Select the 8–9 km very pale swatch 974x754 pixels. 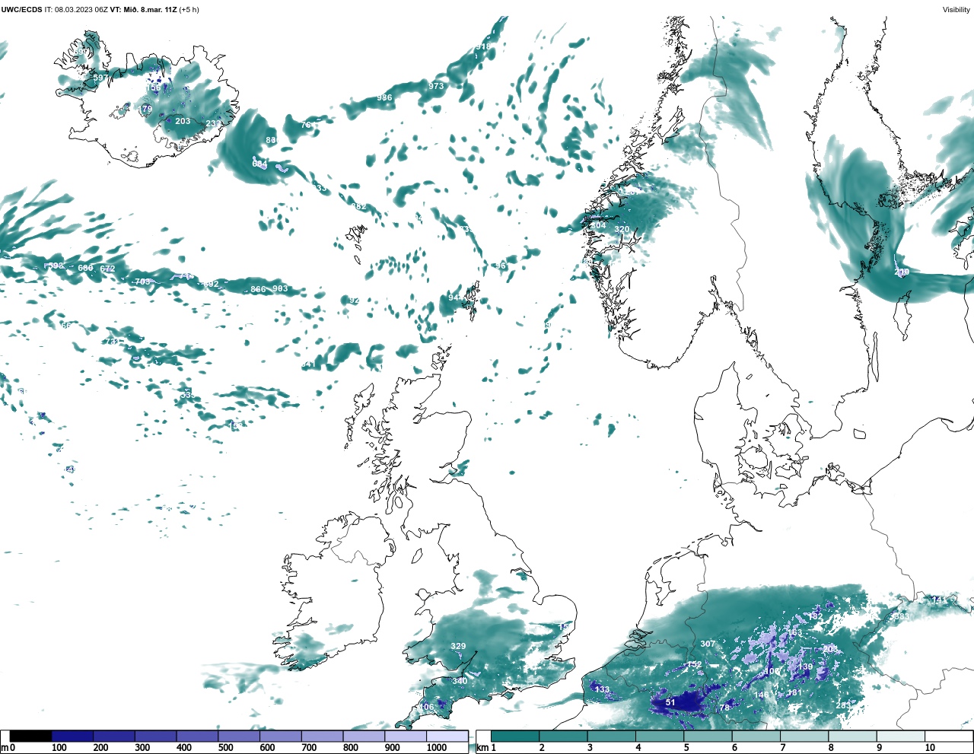(x=852, y=737)
